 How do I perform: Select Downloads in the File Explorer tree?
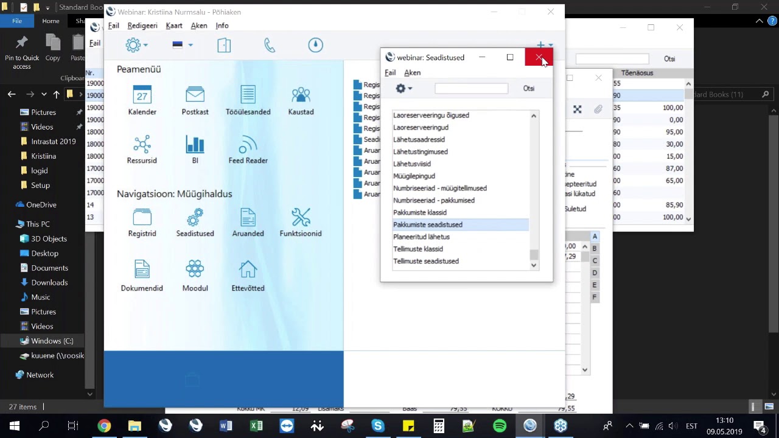[44, 282]
